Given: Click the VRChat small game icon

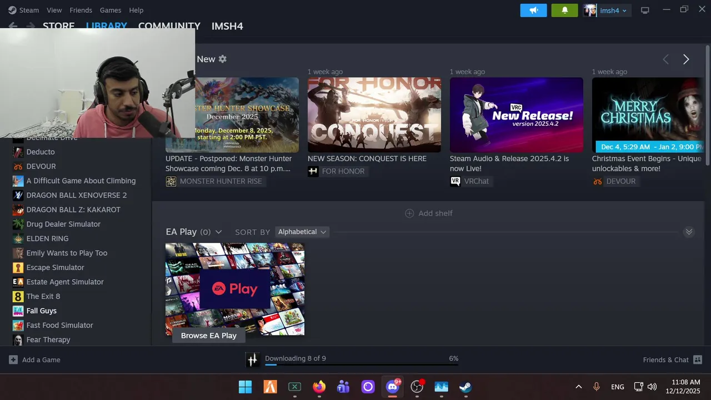Looking at the screenshot, I should (455, 181).
